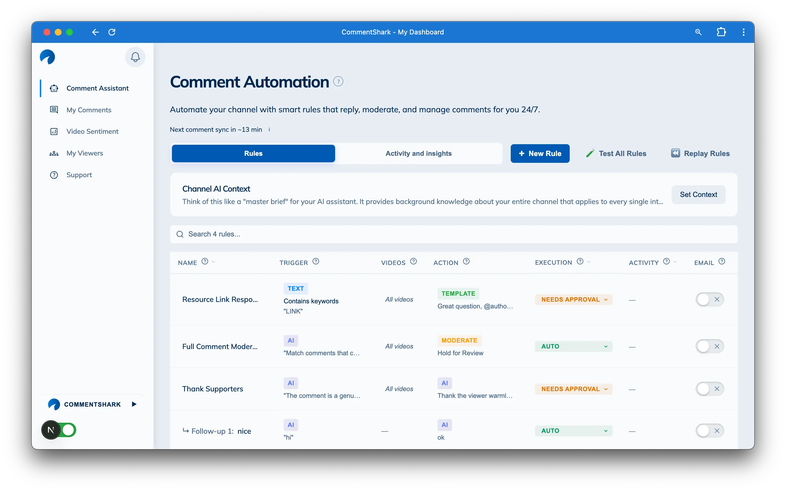Switch to the Activity and insights tab
Screen dimensions: 786x491
point(418,153)
